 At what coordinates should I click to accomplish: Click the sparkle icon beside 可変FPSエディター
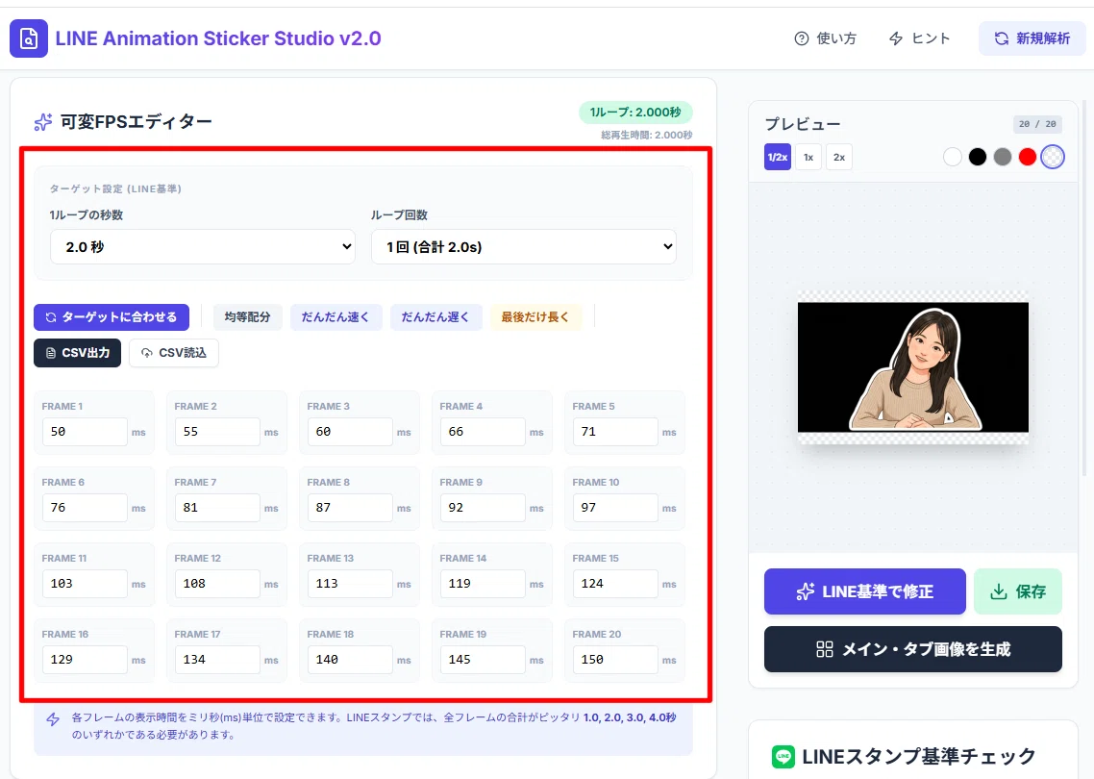(x=43, y=122)
